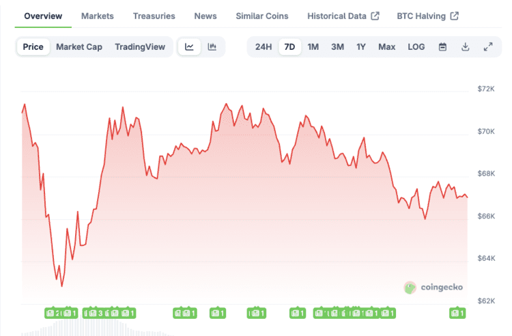
Task: Open the calendar date range picker
Action: pyautogui.click(x=442, y=47)
